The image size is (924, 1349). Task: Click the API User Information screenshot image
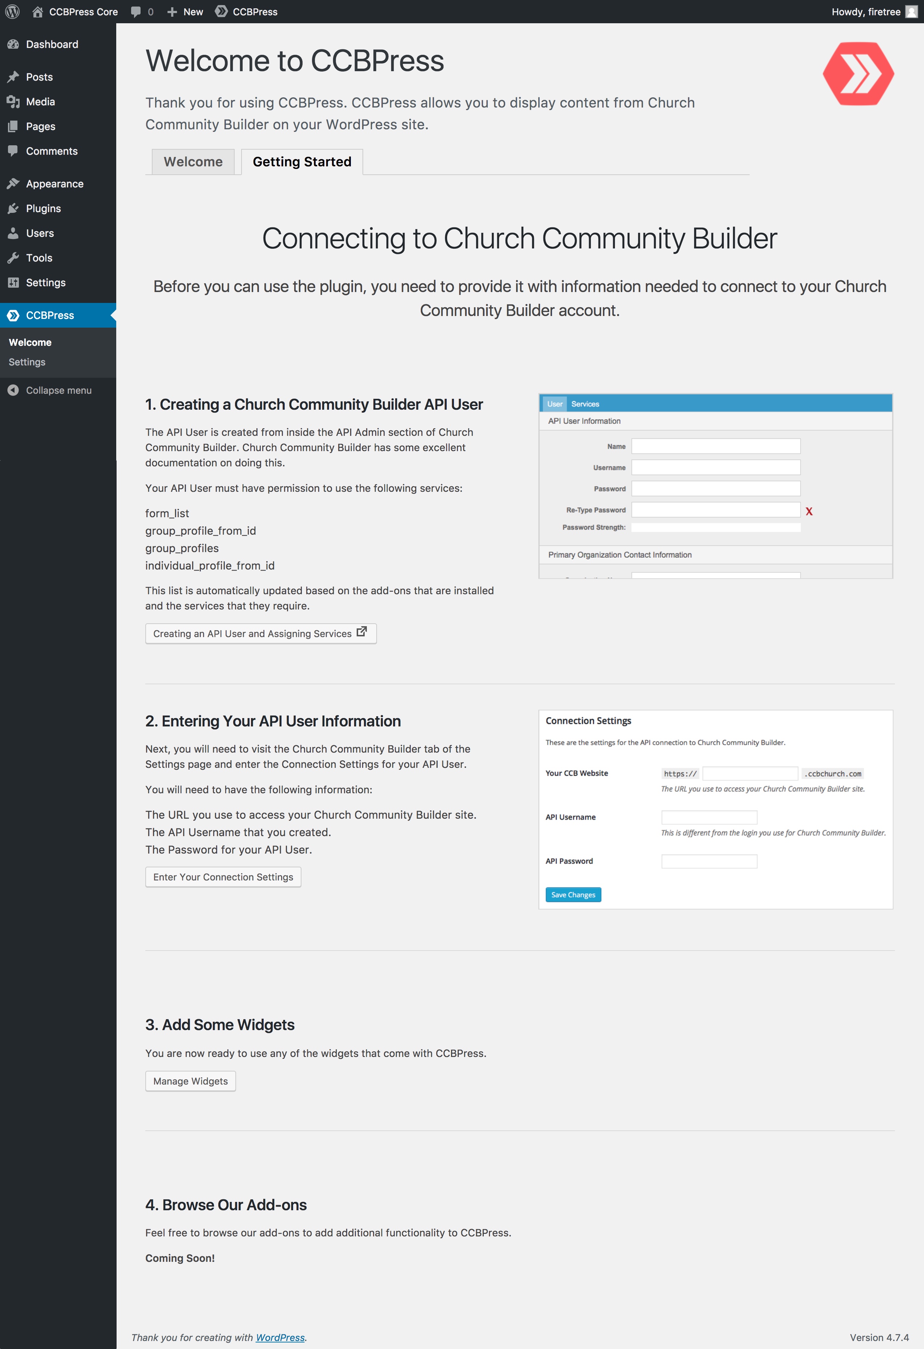[716, 486]
